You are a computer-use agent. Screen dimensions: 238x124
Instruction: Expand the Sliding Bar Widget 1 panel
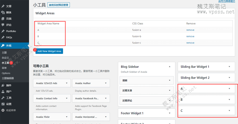coord(229,67)
